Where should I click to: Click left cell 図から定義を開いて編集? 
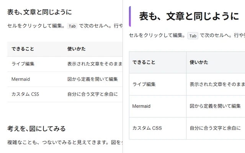[x=93, y=79]
